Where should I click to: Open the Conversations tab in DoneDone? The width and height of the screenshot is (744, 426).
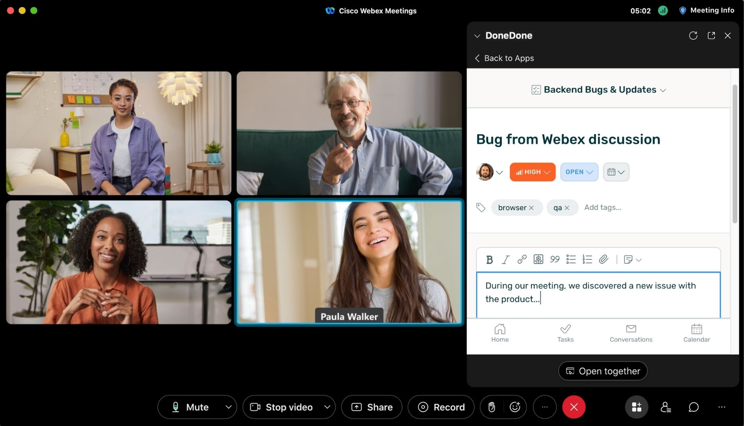[x=631, y=333]
